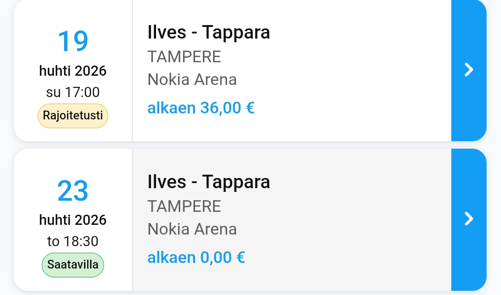The image size is (501, 295).
Task: Click the large date number 19
Action: coord(73,41)
